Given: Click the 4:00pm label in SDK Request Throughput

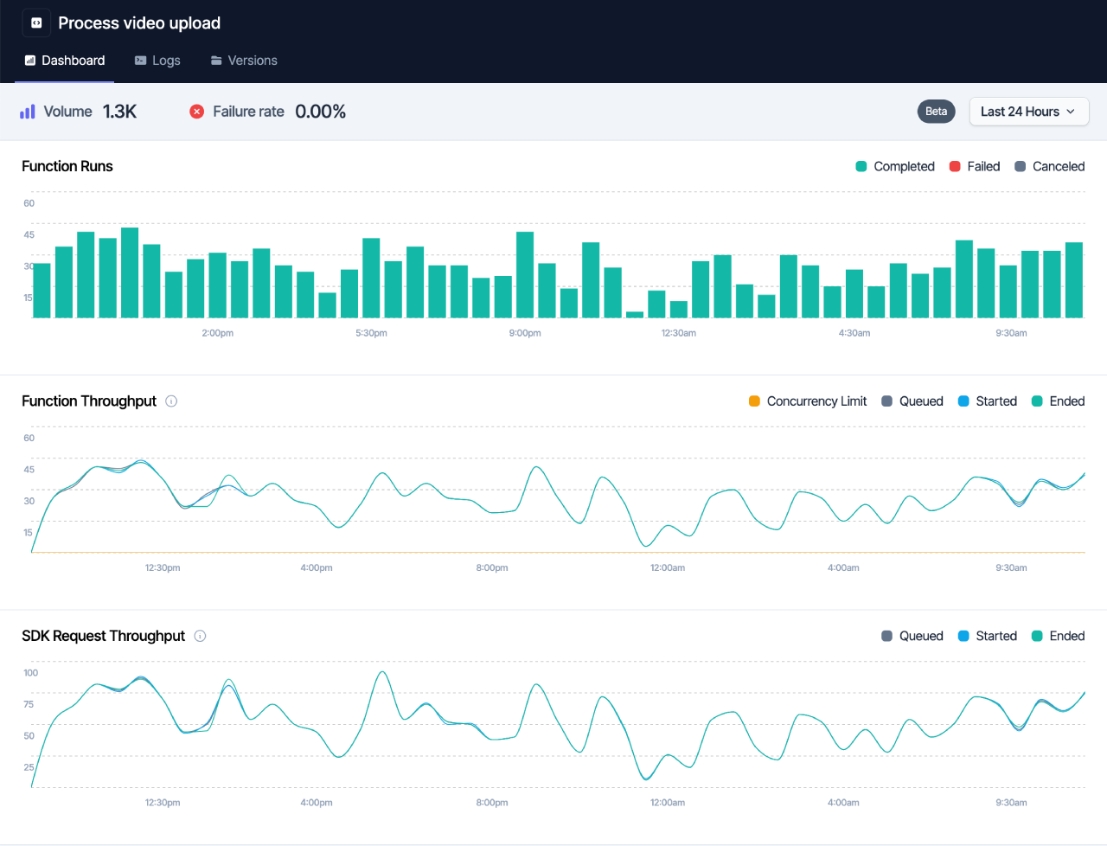Looking at the screenshot, I should click(317, 803).
